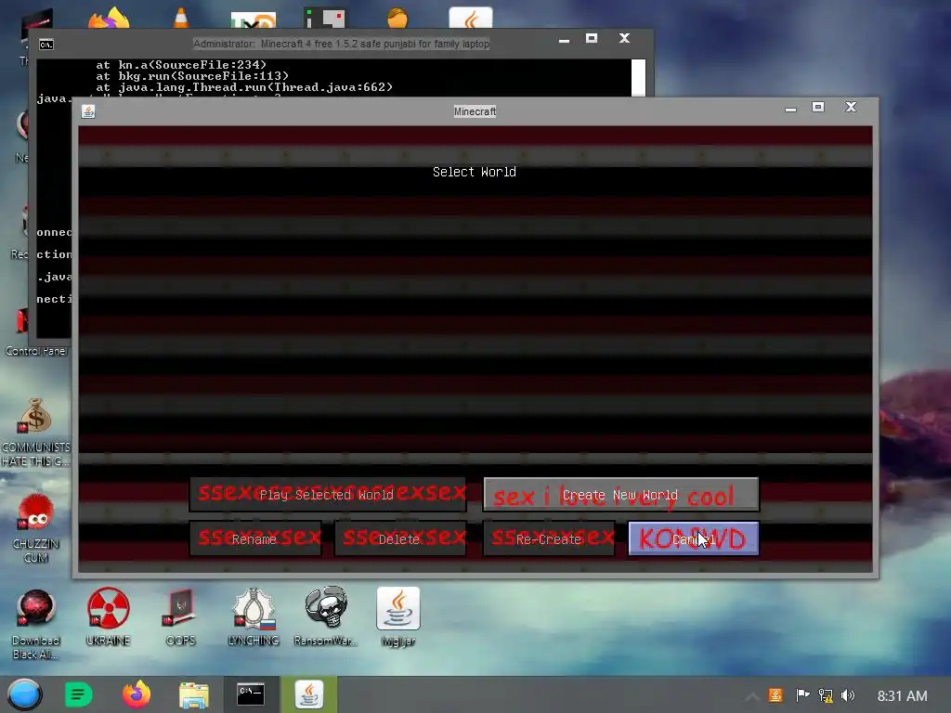Cancel the Select World screen
Screen dimensions: 951x713
click(693, 538)
